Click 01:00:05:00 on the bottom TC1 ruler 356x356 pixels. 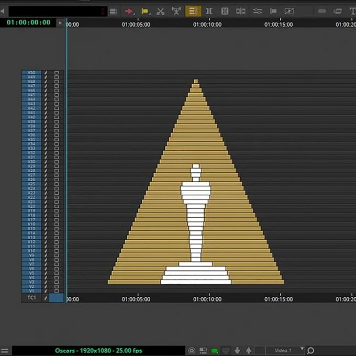point(136,299)
